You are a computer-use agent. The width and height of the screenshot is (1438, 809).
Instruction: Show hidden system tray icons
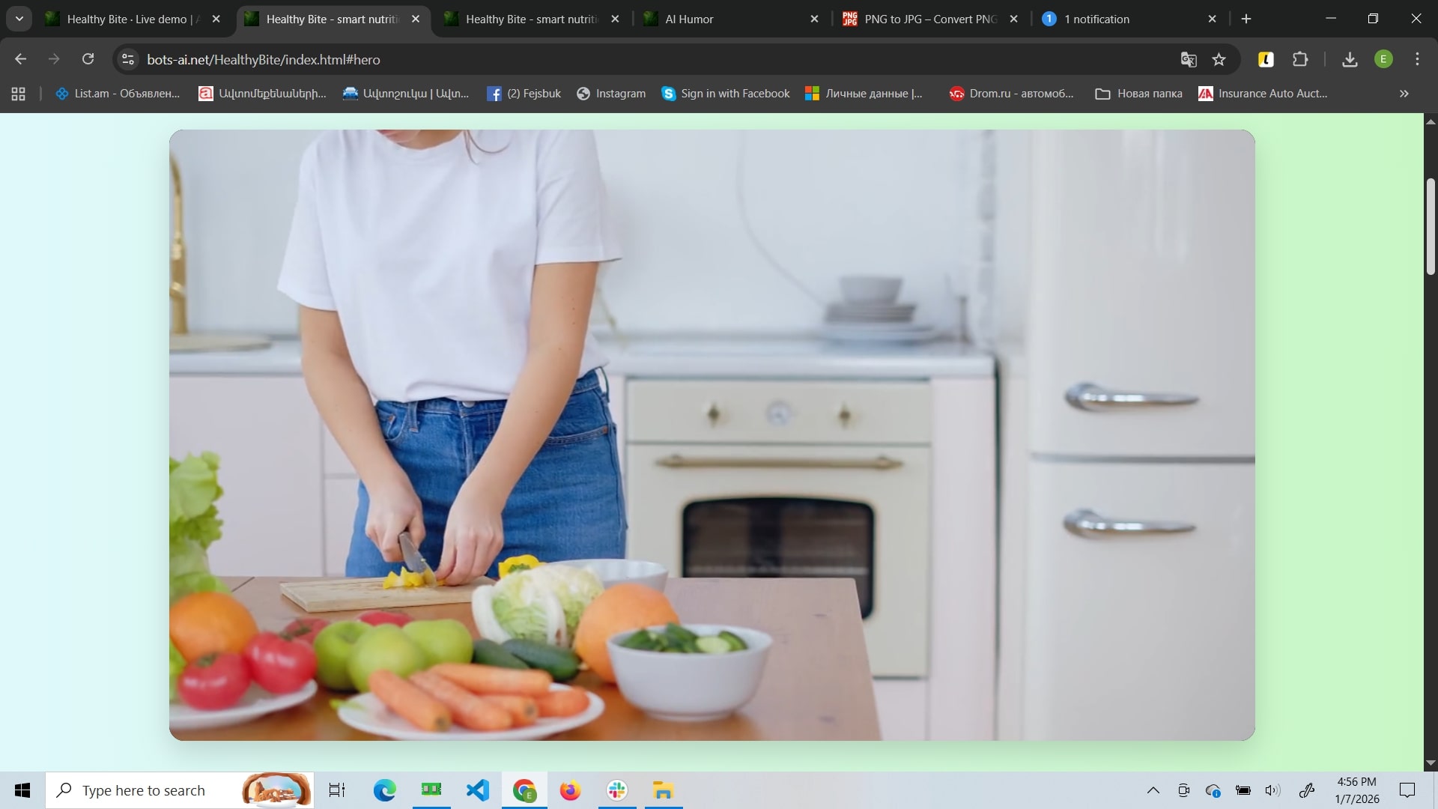pyautogui.click(x=1153, y=790)
